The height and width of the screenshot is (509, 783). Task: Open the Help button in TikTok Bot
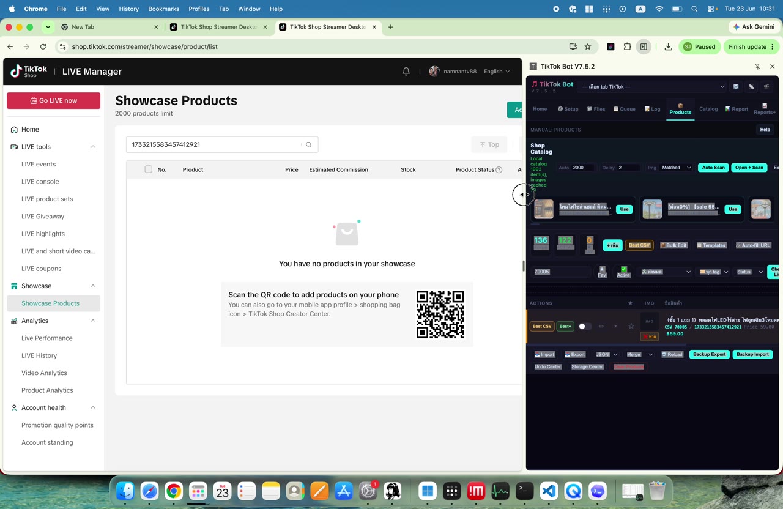765,130
